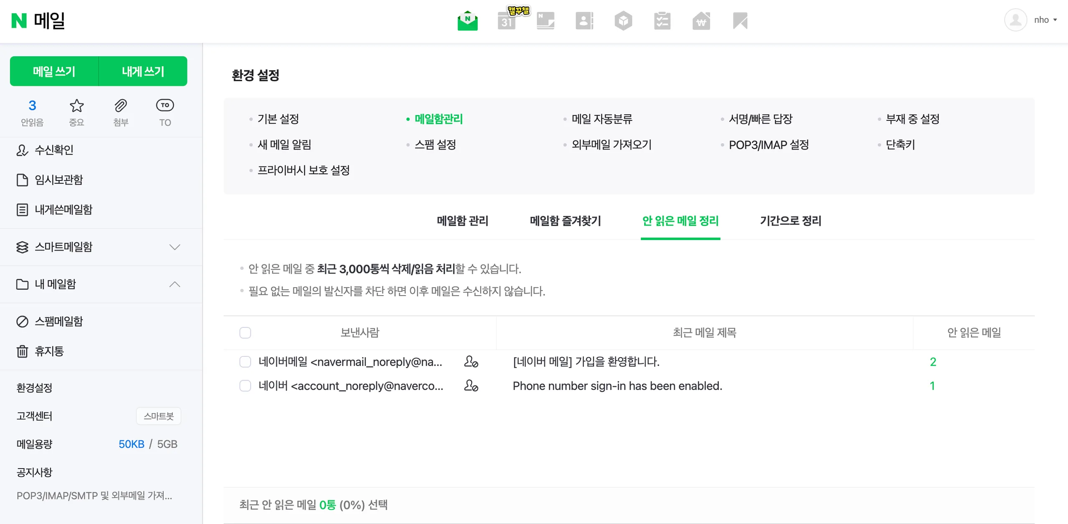The height and width of the screenshot is (524, 1068).
Task: Show important starred mails
Action: [x=76, y=113]
